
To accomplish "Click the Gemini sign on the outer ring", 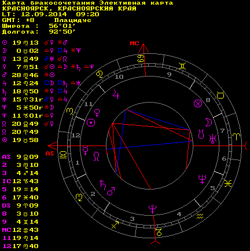I will pos(182,66).
